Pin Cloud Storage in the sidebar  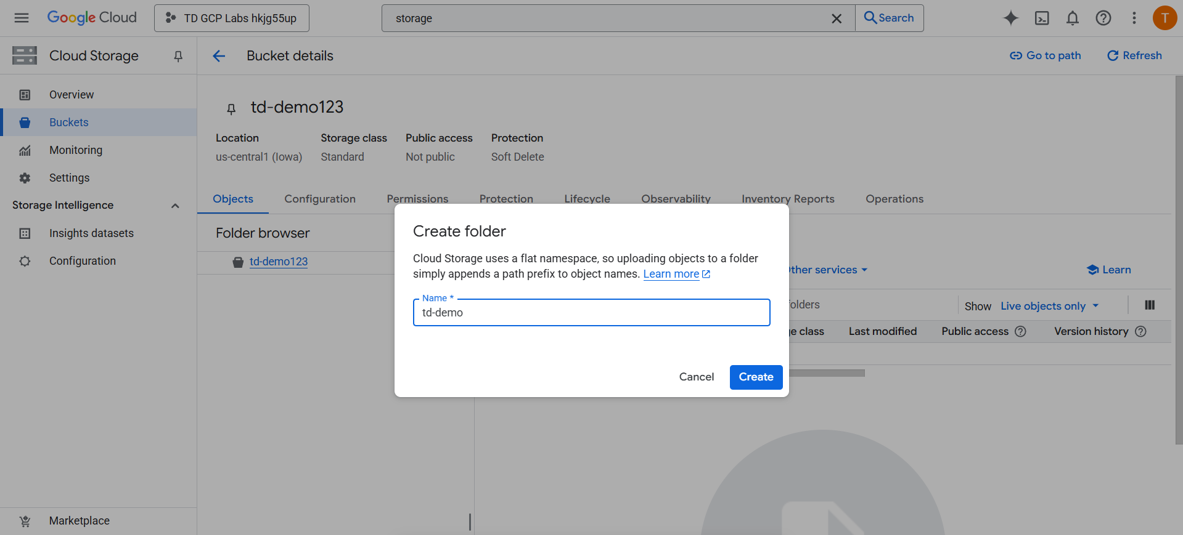pyautogui.click(x=178, y=56)
